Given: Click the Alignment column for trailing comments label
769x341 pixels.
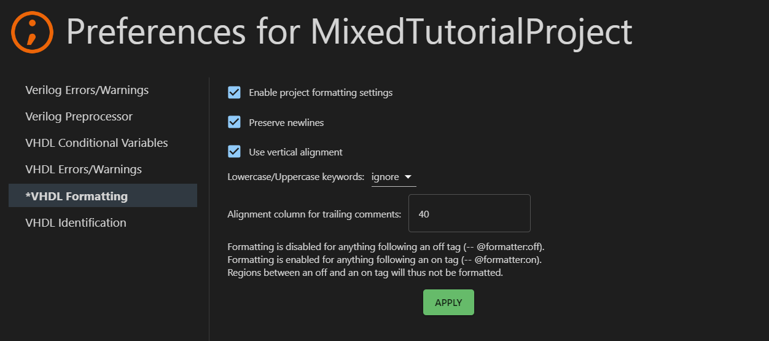Looking at the screenshot, I should 314,214.
